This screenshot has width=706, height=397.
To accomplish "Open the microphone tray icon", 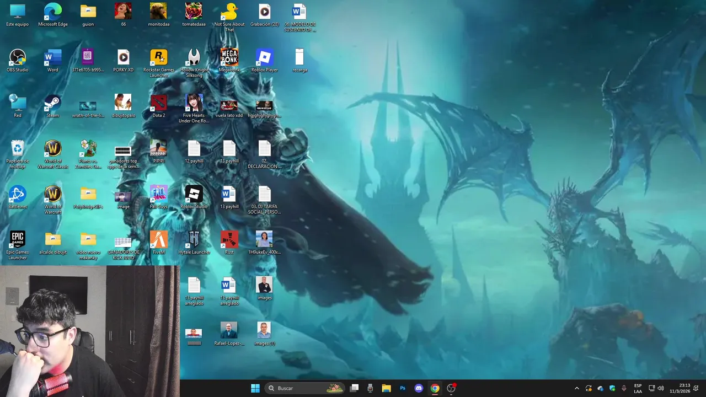I will point(624,388).
